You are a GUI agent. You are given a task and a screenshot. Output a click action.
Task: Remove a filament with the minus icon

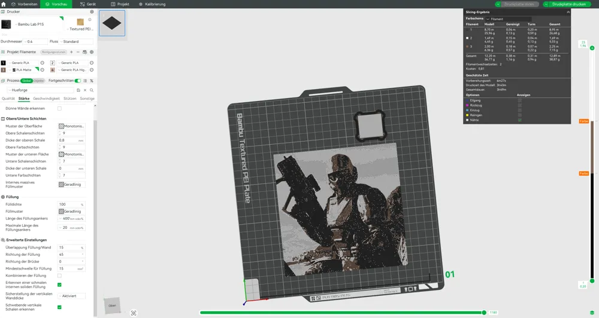tap(78, 52)
